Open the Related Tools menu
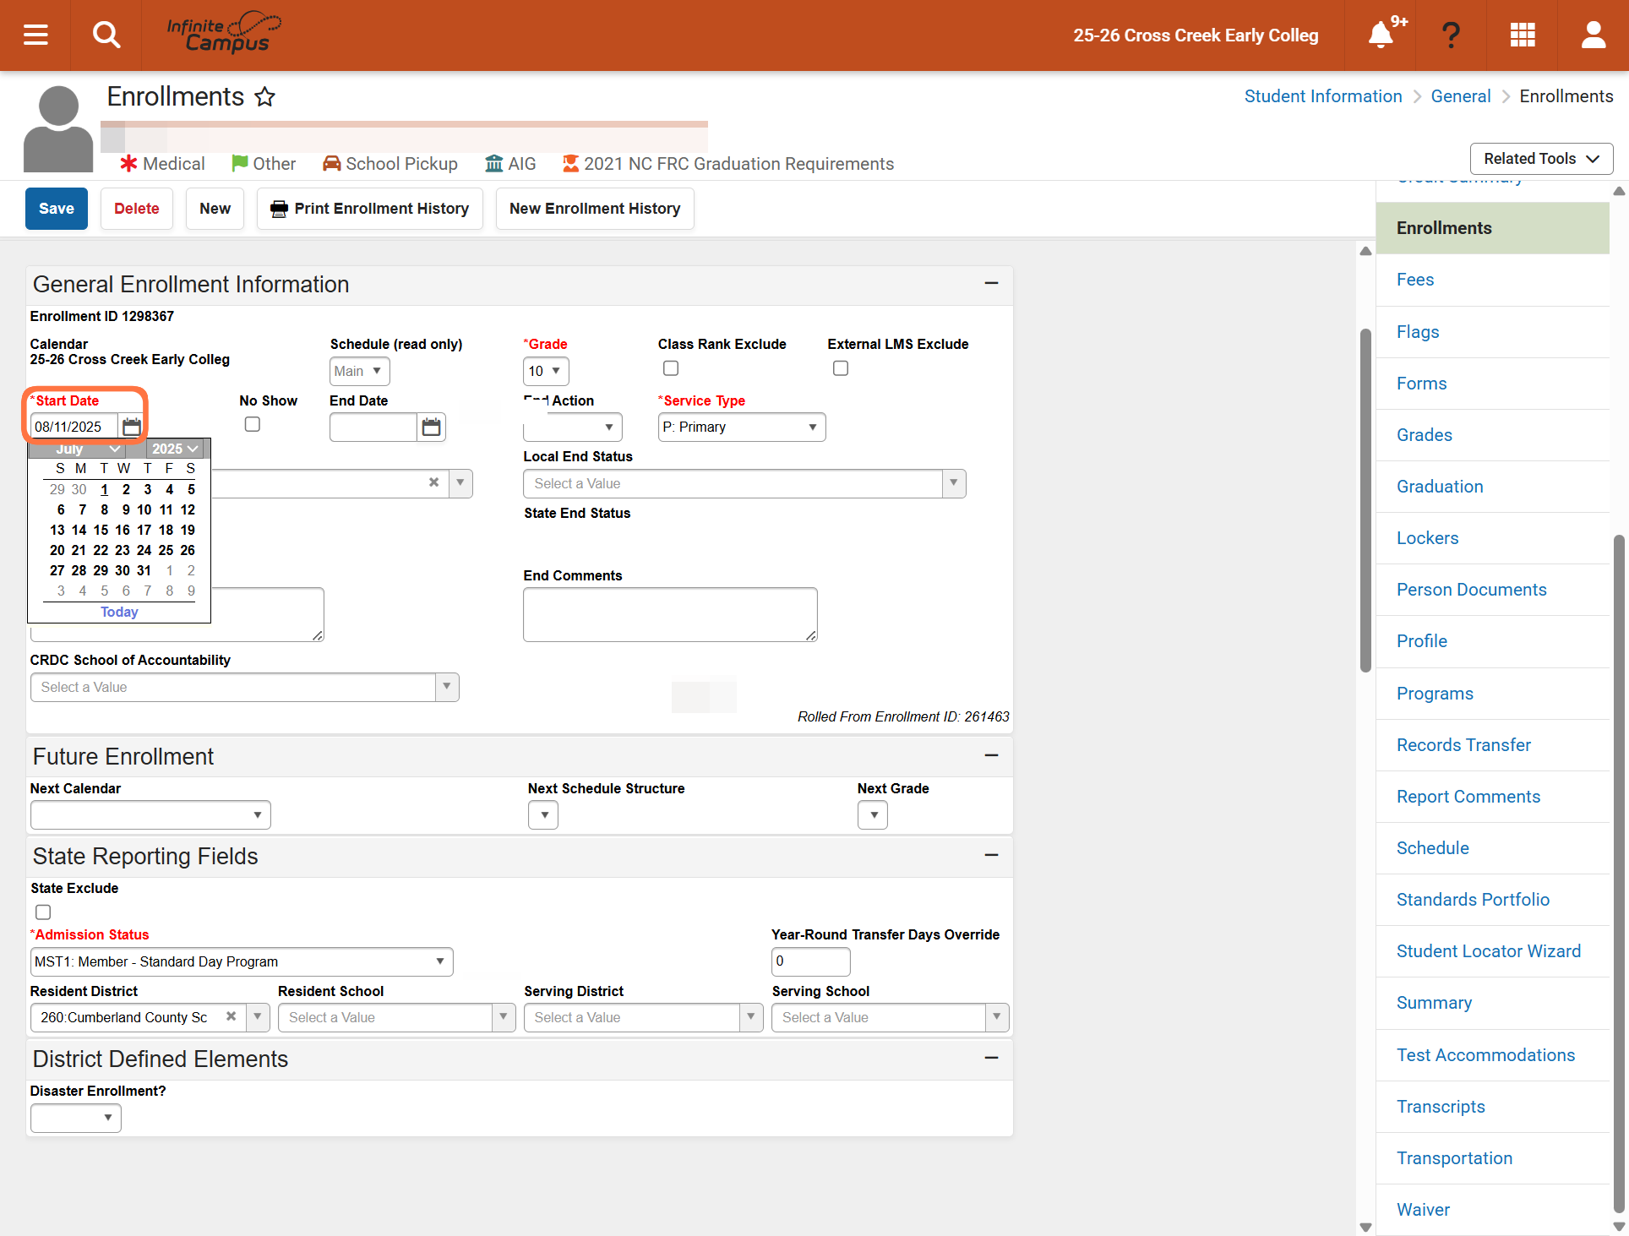 pyautogui.click(x=1541, y=159)
